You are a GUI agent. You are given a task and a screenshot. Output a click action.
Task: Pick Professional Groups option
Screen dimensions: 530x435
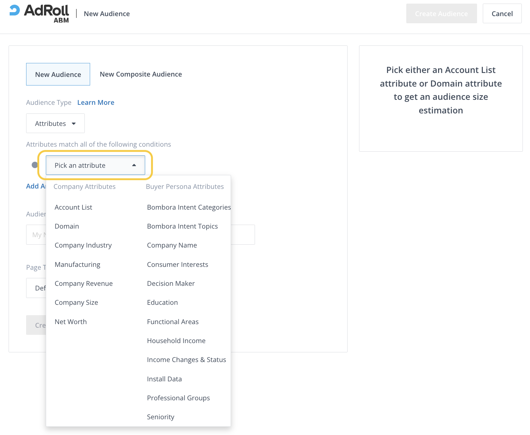click(178, 398)
